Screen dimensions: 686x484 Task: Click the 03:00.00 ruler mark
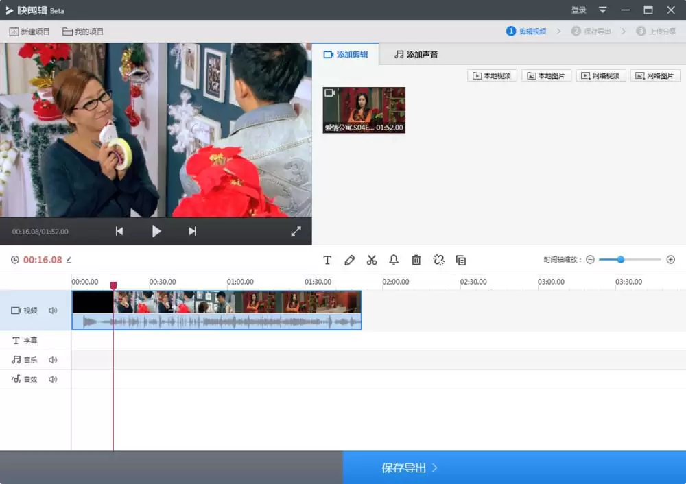coord(551,282)
